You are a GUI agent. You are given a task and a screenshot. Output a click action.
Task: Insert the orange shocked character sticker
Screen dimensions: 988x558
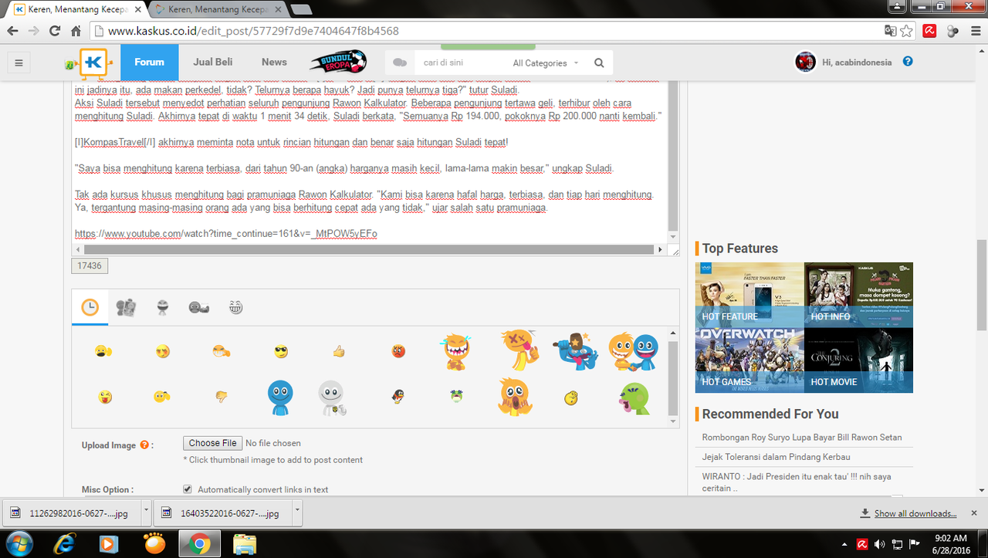(514, 397)
